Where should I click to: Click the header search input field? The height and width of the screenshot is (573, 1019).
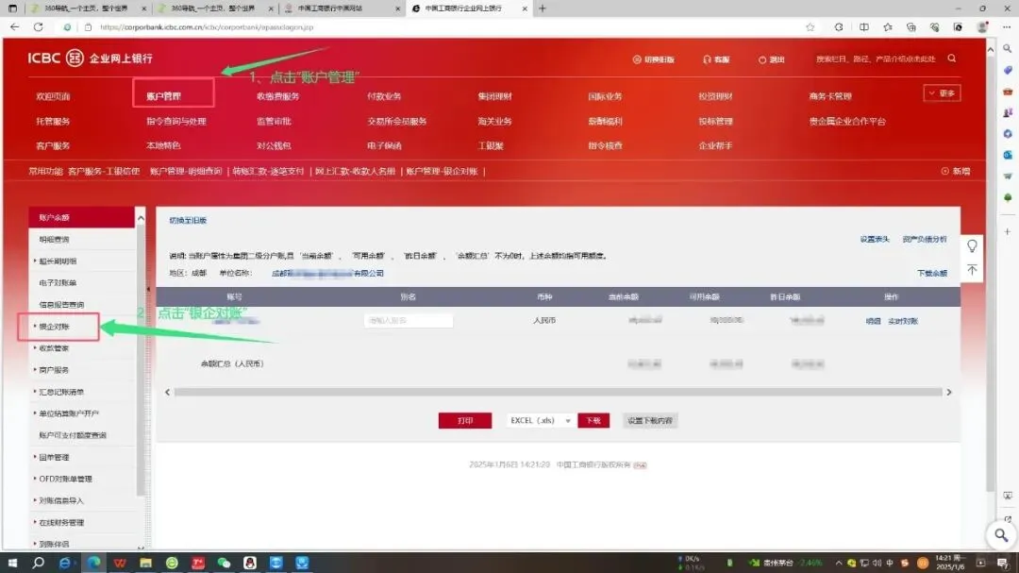point(876,59)
